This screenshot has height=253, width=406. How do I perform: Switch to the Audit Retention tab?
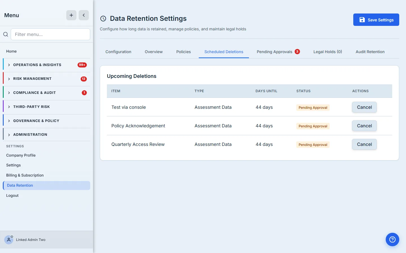370,52
